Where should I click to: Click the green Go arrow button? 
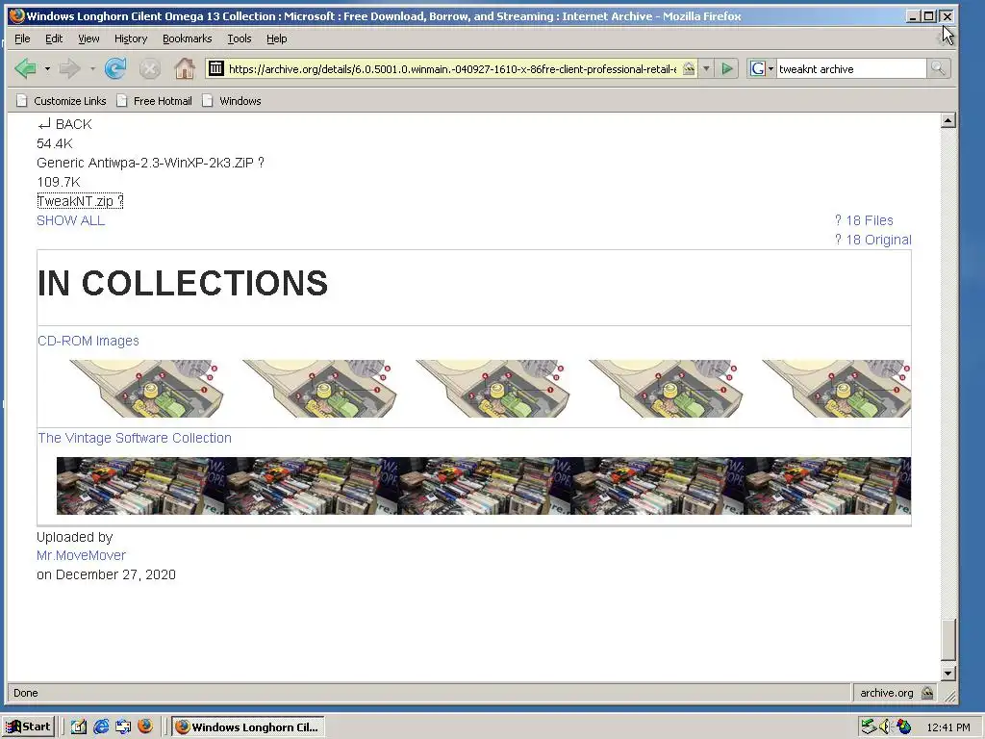(727, 68)
